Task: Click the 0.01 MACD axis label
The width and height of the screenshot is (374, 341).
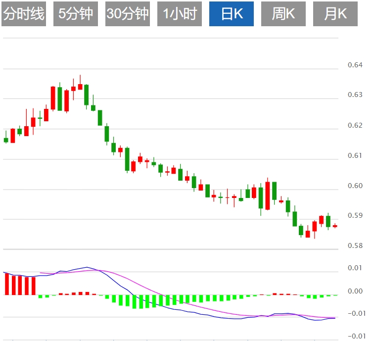Action: tap(355, 268)
